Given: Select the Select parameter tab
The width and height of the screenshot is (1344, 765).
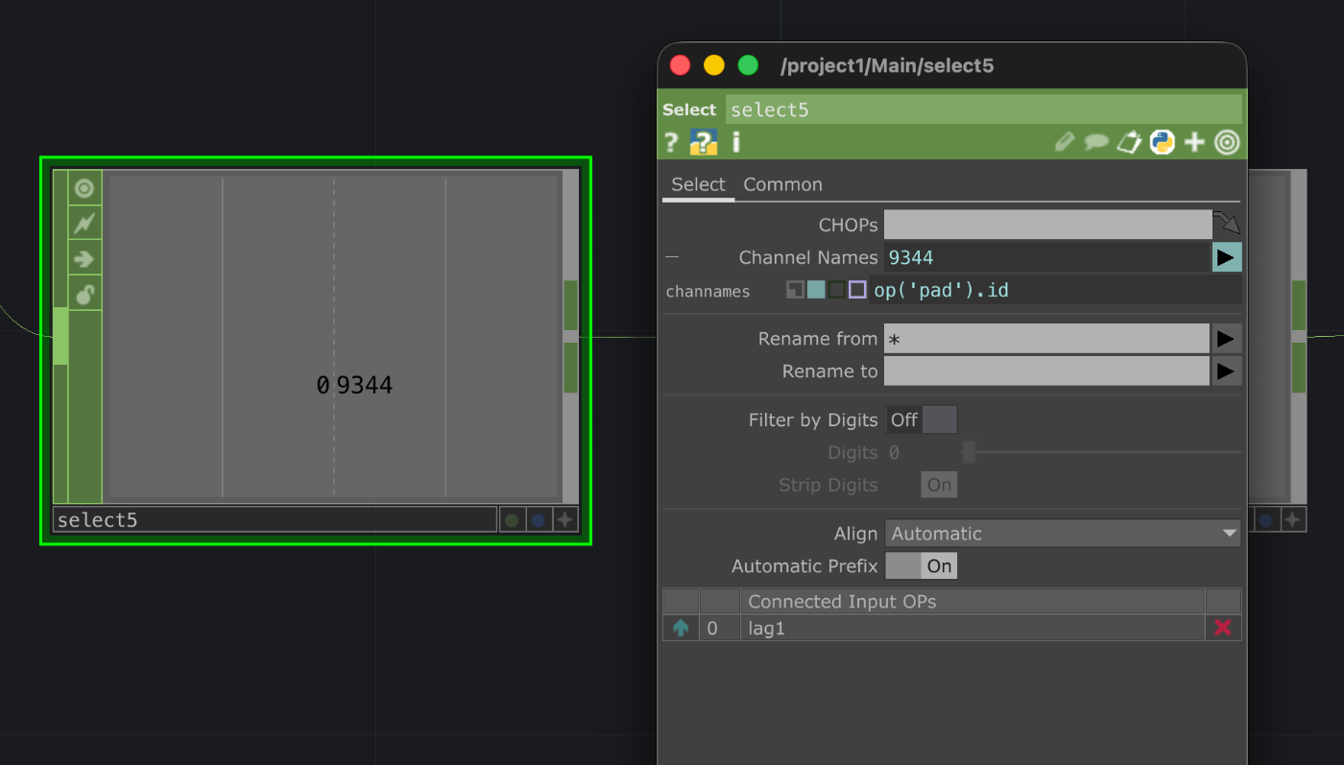Looking at the screenshot, I should pyautogui.click(x=698, y=184).
